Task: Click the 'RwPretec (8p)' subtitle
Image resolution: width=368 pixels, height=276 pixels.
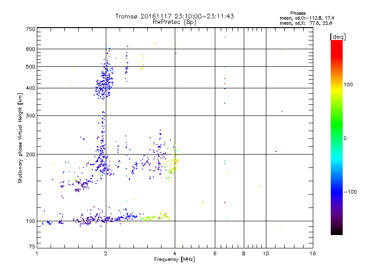Action: 174,22
